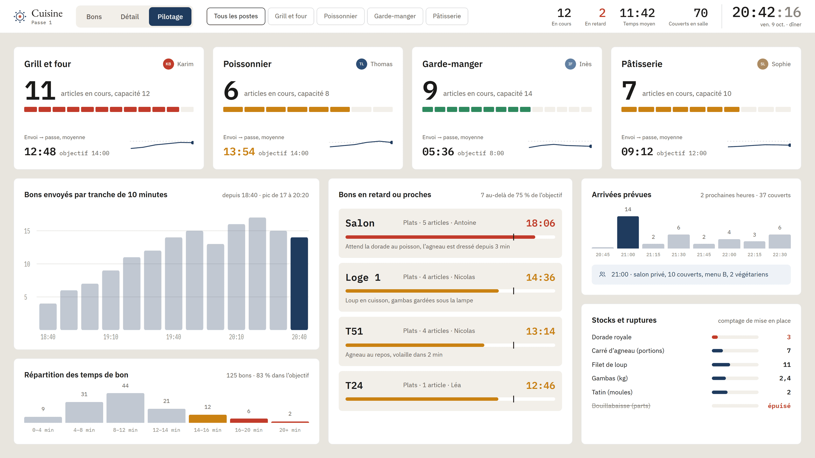Click Karim's KB avatar badge
Viewport: 815px width, 458px height.
pos(168,64)
